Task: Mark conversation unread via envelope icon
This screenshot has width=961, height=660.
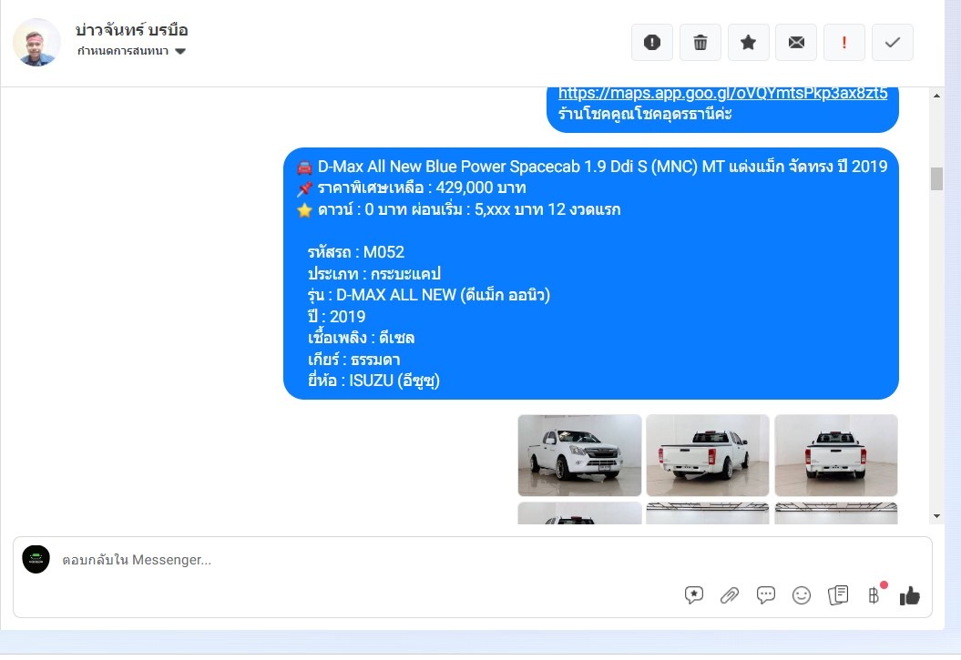Action: click(796, 42)
